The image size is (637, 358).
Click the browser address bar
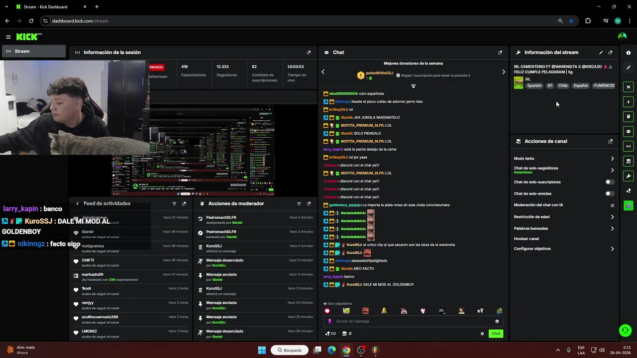(299, 21)
